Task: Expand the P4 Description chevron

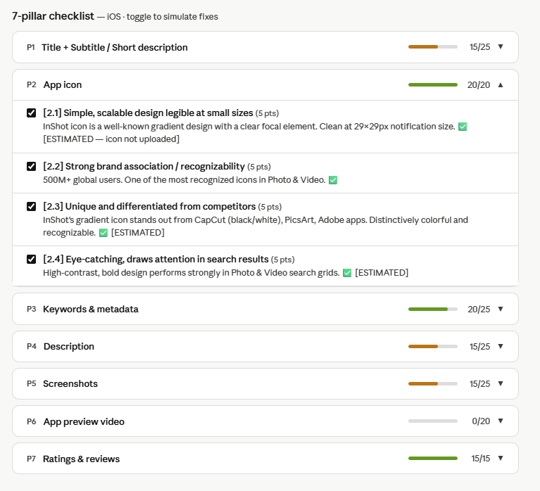Action: point(501,346)
